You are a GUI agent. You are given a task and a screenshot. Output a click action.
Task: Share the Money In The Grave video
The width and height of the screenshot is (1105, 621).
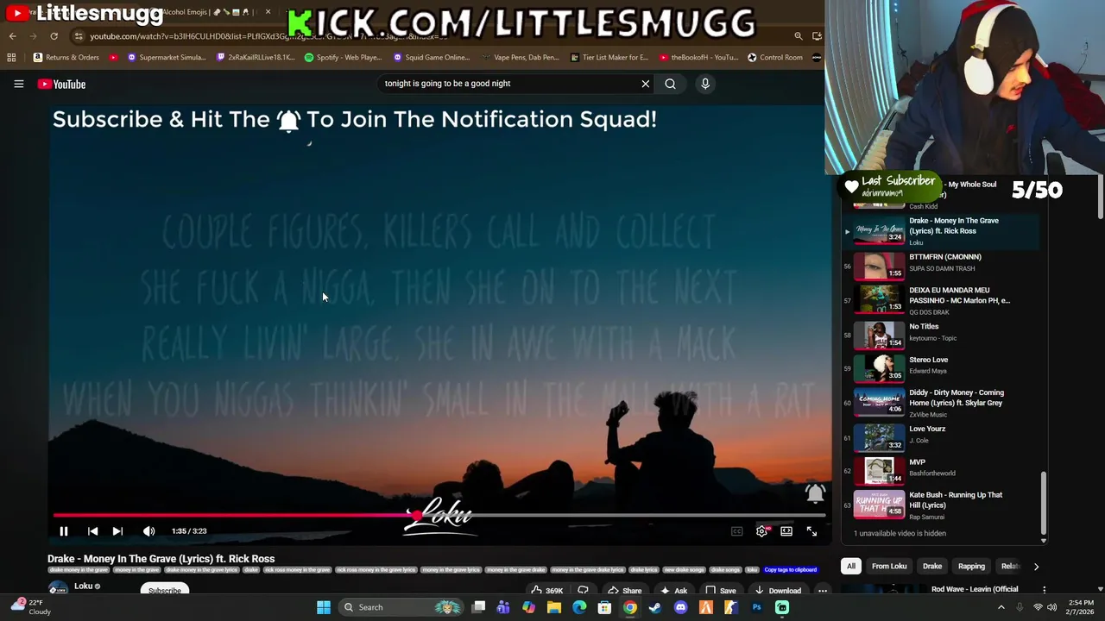click(624, 591)
